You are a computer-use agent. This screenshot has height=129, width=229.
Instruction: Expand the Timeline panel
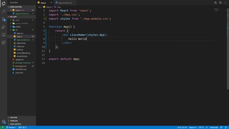[21, 121]
